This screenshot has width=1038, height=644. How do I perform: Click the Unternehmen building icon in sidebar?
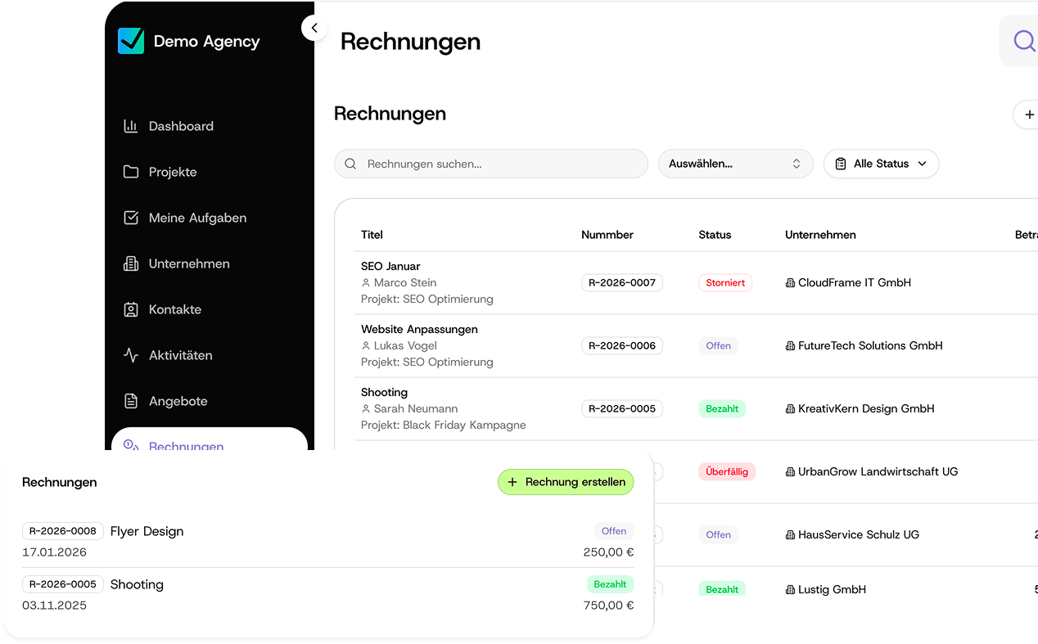point(131,263)
